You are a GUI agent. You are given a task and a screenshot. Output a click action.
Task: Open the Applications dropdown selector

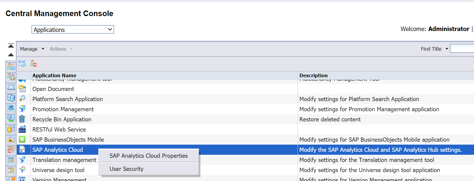[73, 30]
